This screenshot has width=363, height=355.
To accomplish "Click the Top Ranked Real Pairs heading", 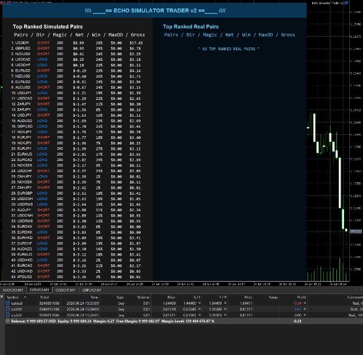I will (191, 27).
